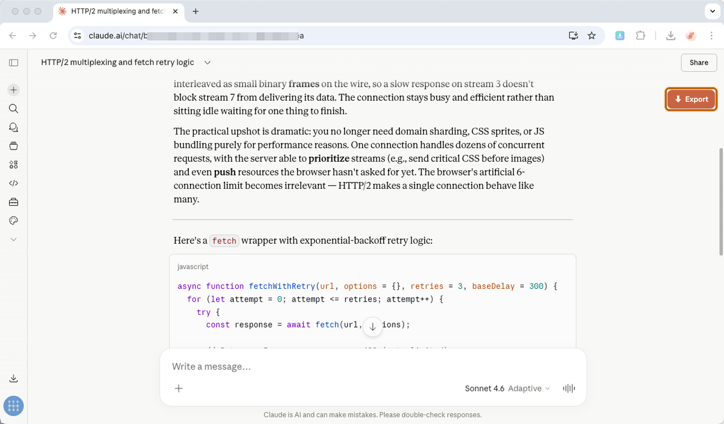Open a new browser tab
Viewport: 724px width, 424px height.
pos(195,11)
